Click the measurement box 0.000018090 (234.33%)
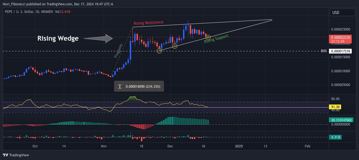Viewport: 359px width, 160px height. 139,87
